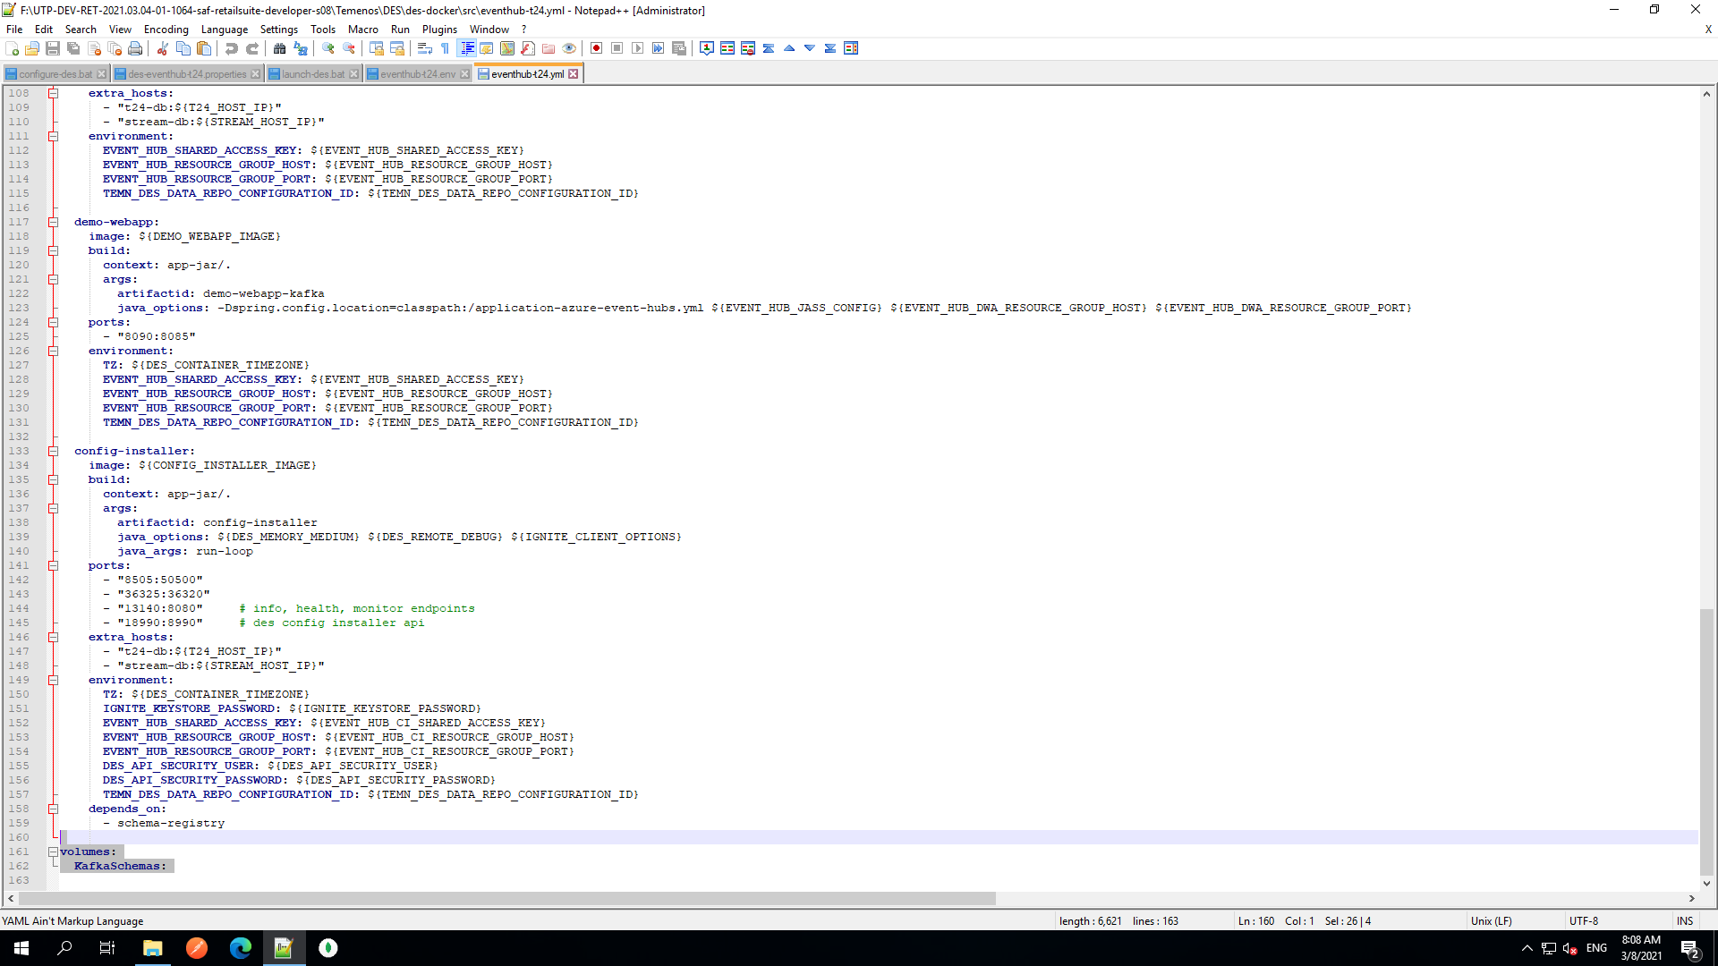Click the horizontal scrollbar thumb
Screen dimensions: 1718x966
tap(506, 898)
